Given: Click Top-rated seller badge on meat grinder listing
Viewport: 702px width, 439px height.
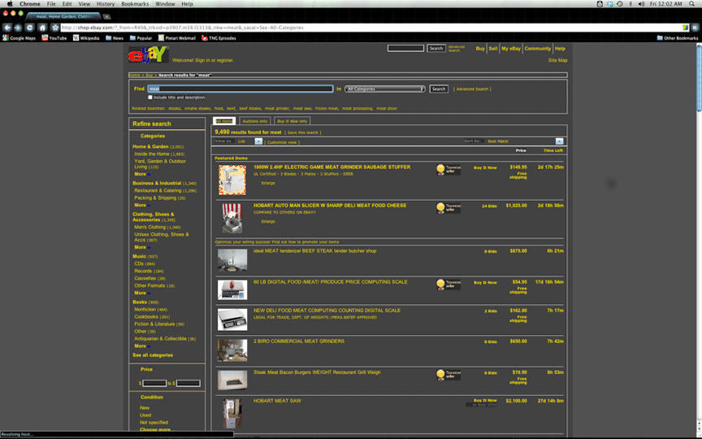Looking at the screenshot, I should coord(448,169).
